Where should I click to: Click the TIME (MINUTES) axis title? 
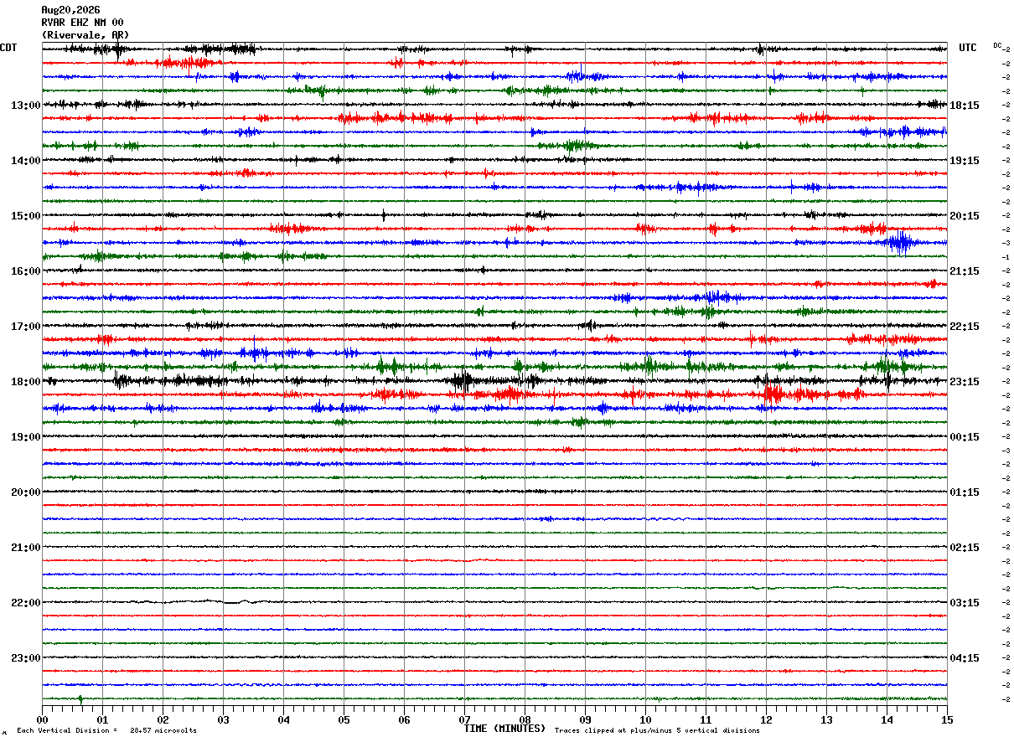[504, 729]
